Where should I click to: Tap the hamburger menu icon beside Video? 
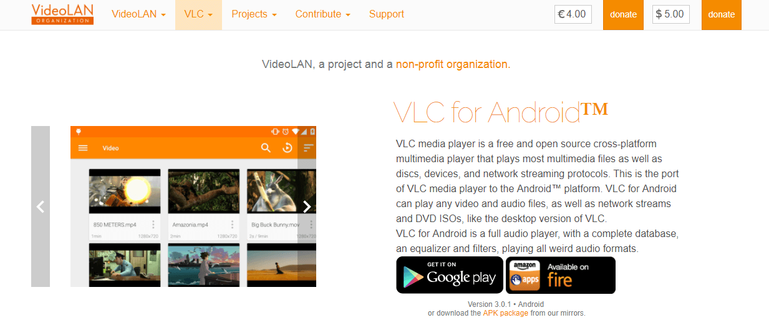[x=83, y=148]
